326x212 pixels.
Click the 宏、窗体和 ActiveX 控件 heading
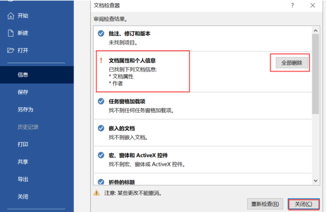click(138, 155)
